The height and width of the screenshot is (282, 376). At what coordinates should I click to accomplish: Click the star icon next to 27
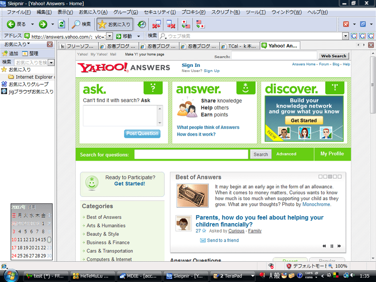click(x=204, y=231)
